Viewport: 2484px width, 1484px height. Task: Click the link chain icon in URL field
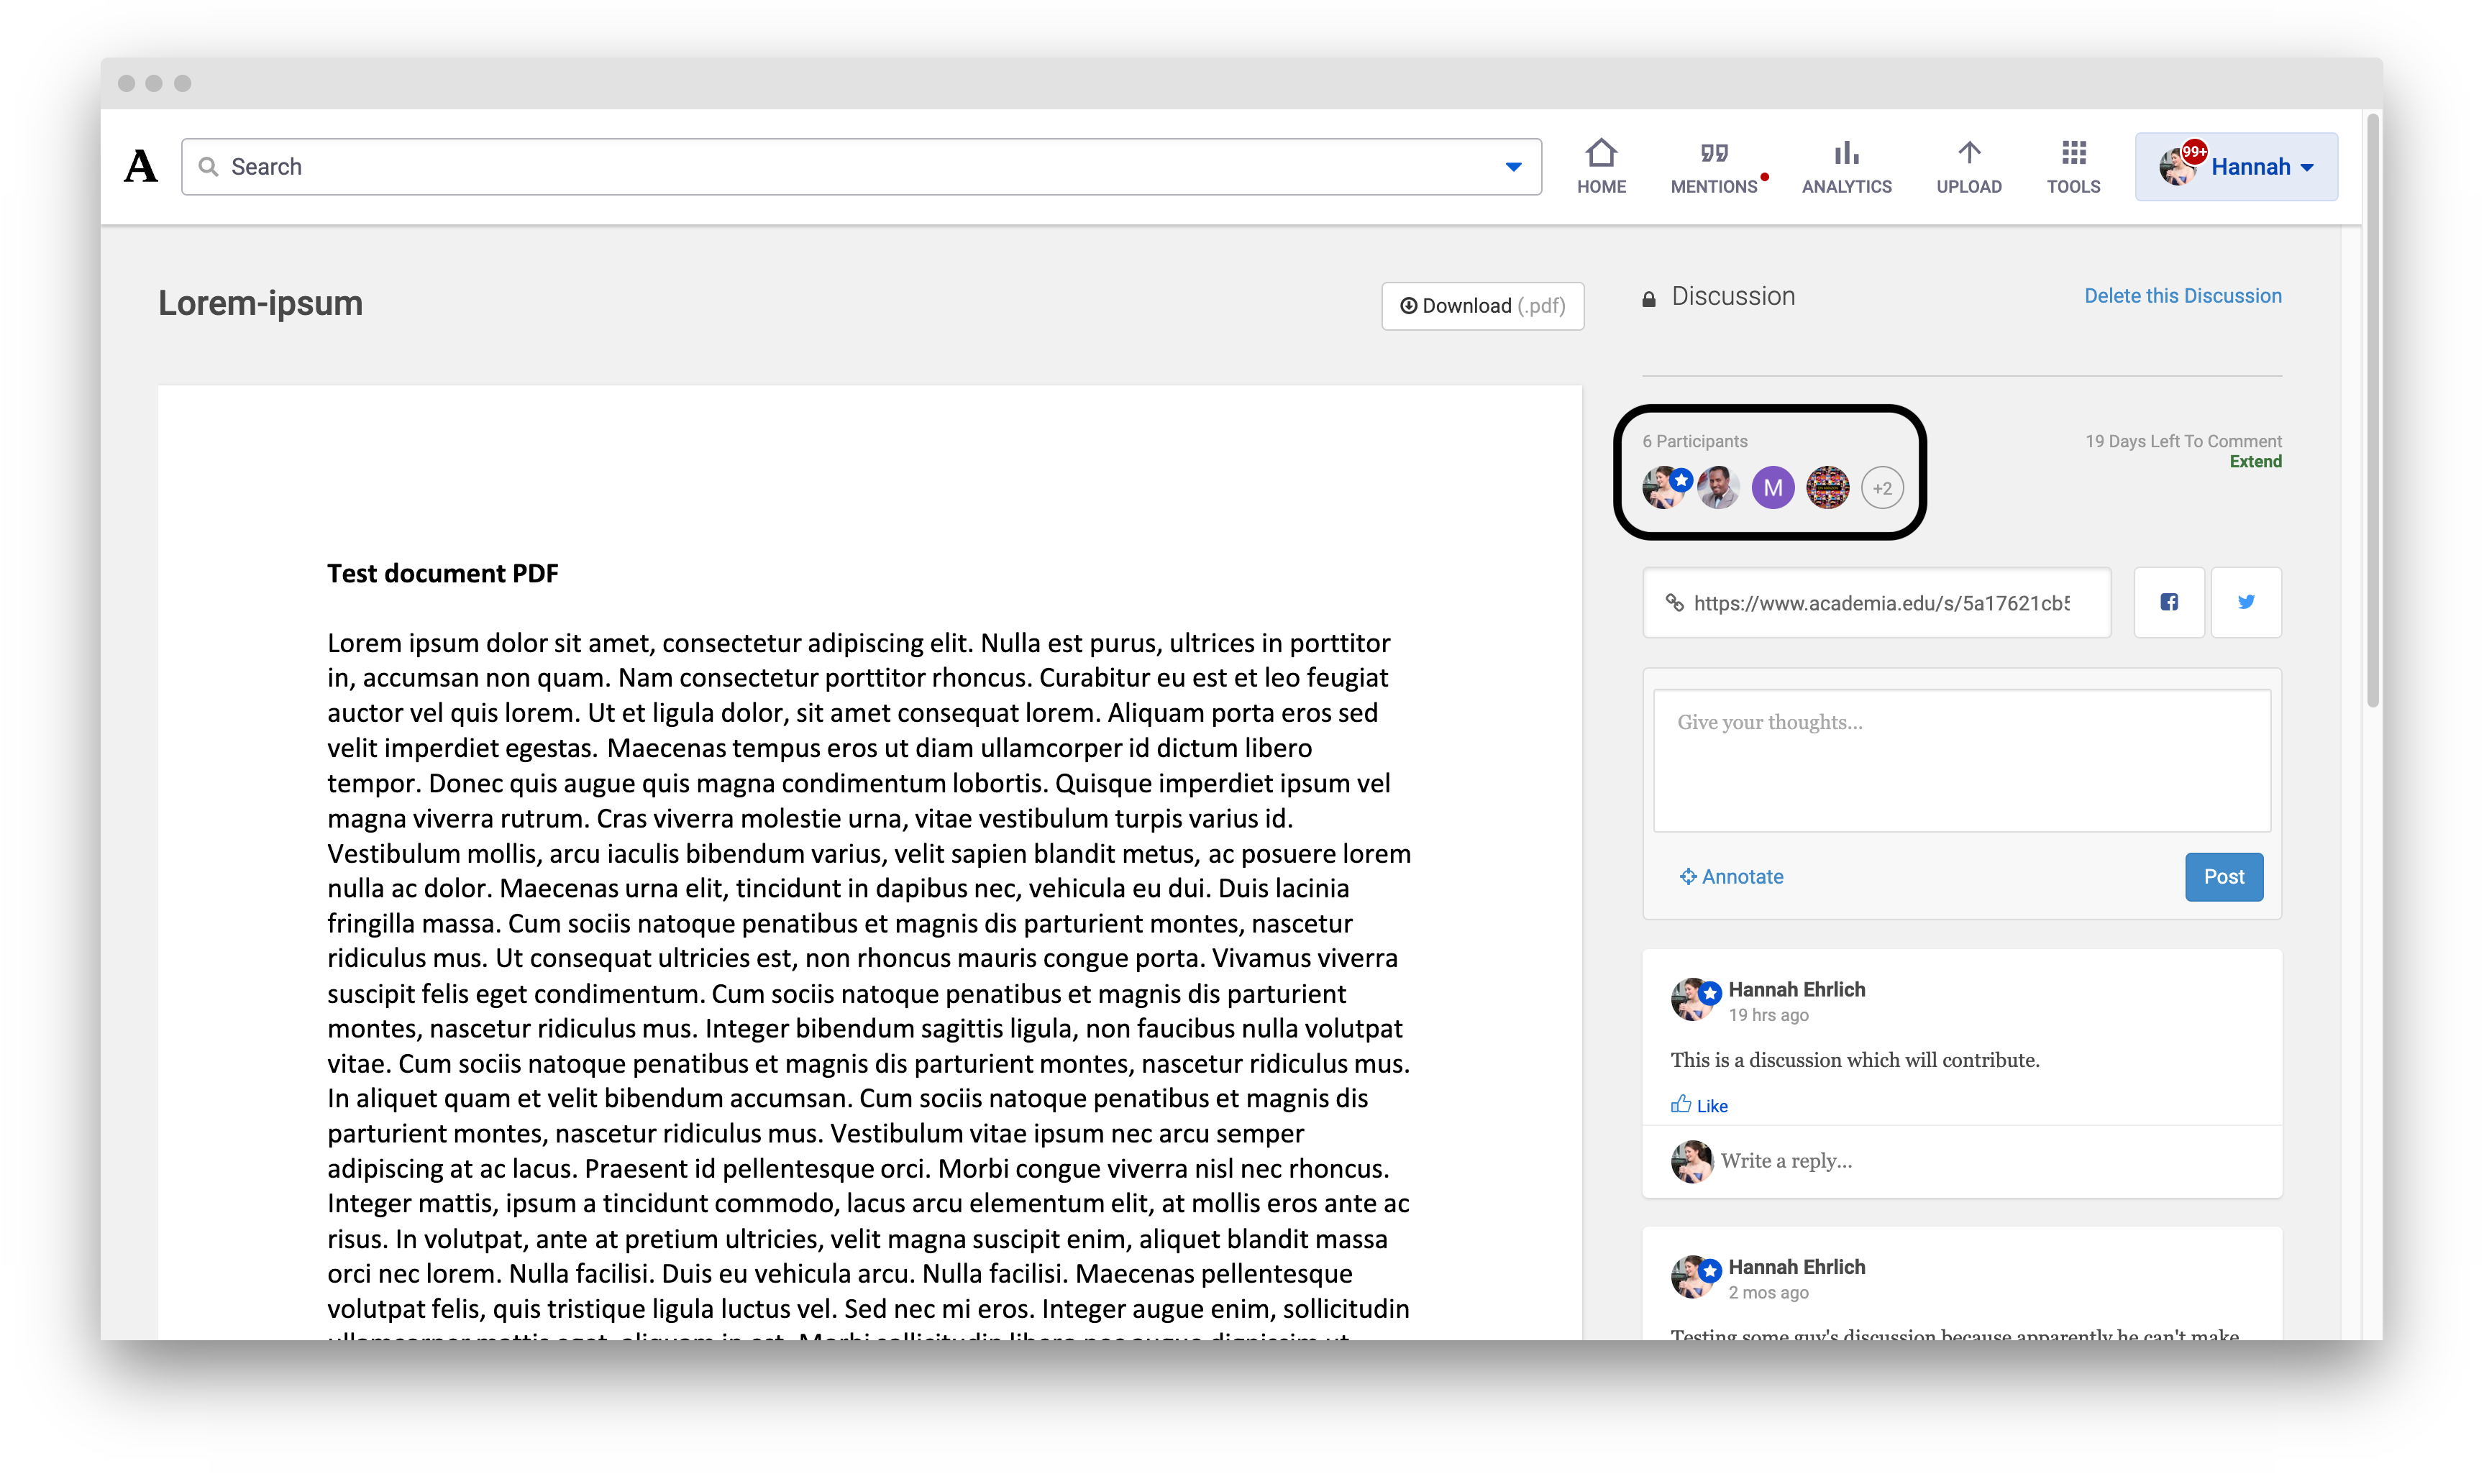(x=1674, y=602)
